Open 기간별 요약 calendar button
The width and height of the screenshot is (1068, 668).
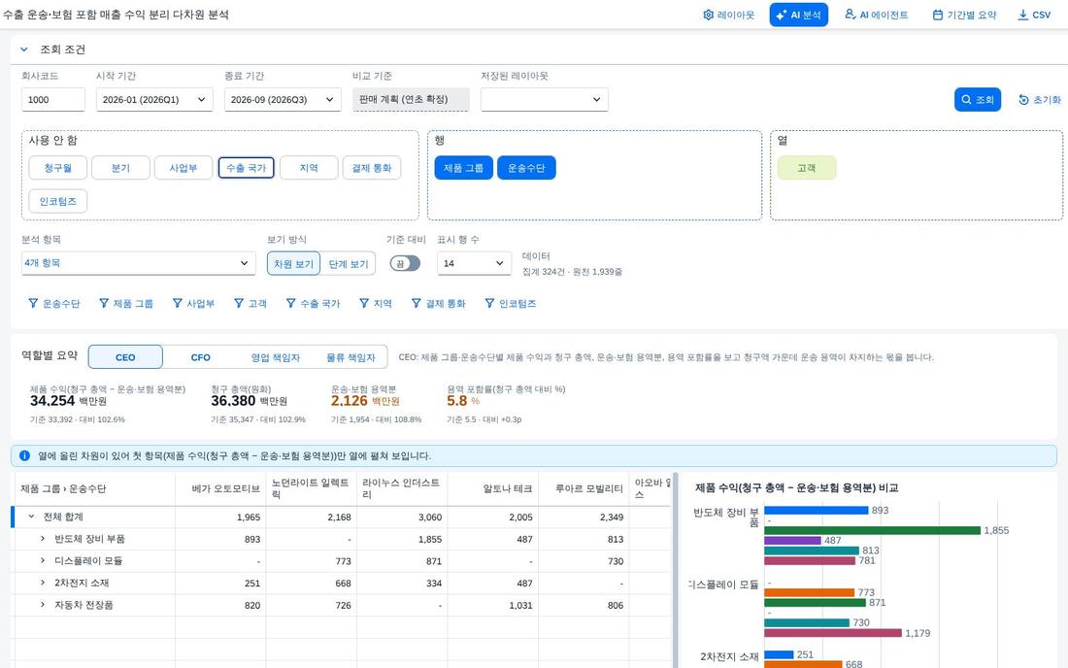click(x=964, y=15)
